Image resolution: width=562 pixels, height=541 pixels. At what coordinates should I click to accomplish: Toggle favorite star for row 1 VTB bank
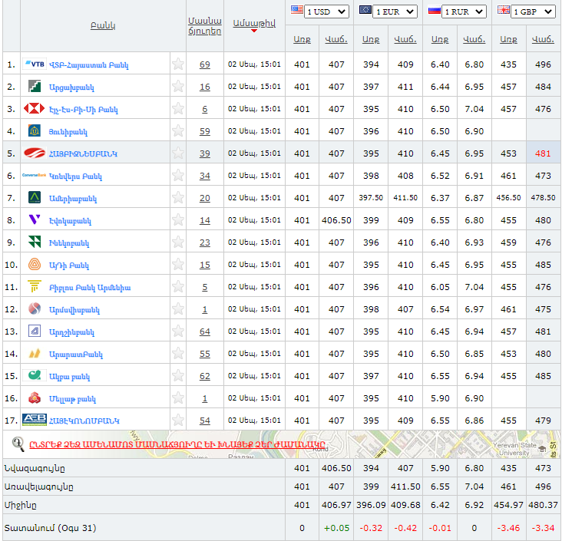(178, 64)
